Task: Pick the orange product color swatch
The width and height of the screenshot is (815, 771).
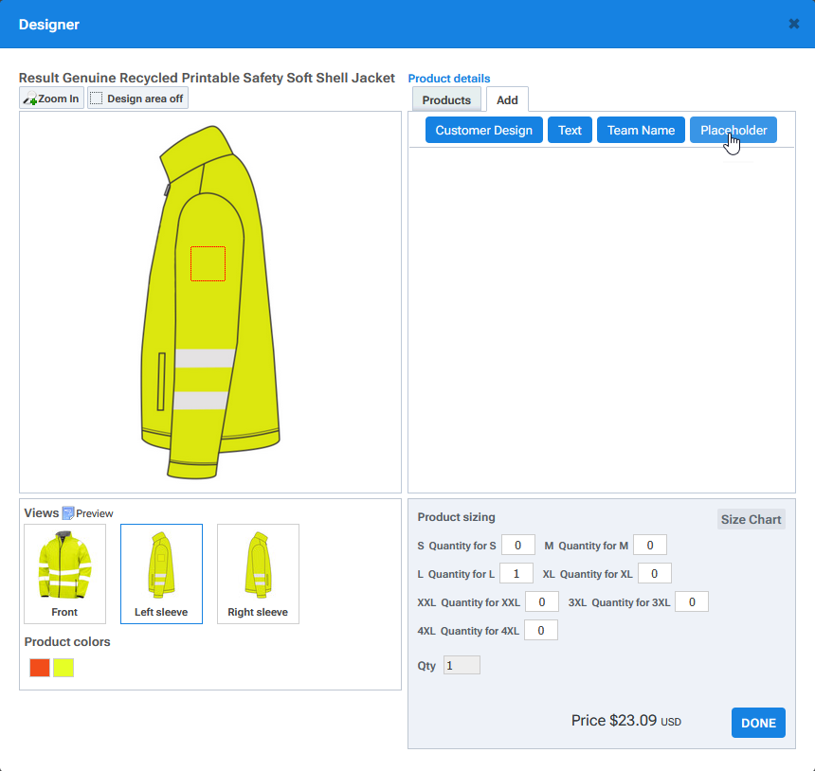Action: click(39, 668)
